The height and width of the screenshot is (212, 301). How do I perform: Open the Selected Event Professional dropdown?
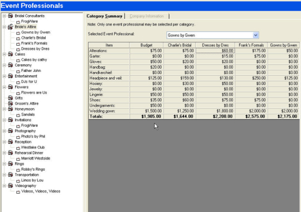(255, 35)
